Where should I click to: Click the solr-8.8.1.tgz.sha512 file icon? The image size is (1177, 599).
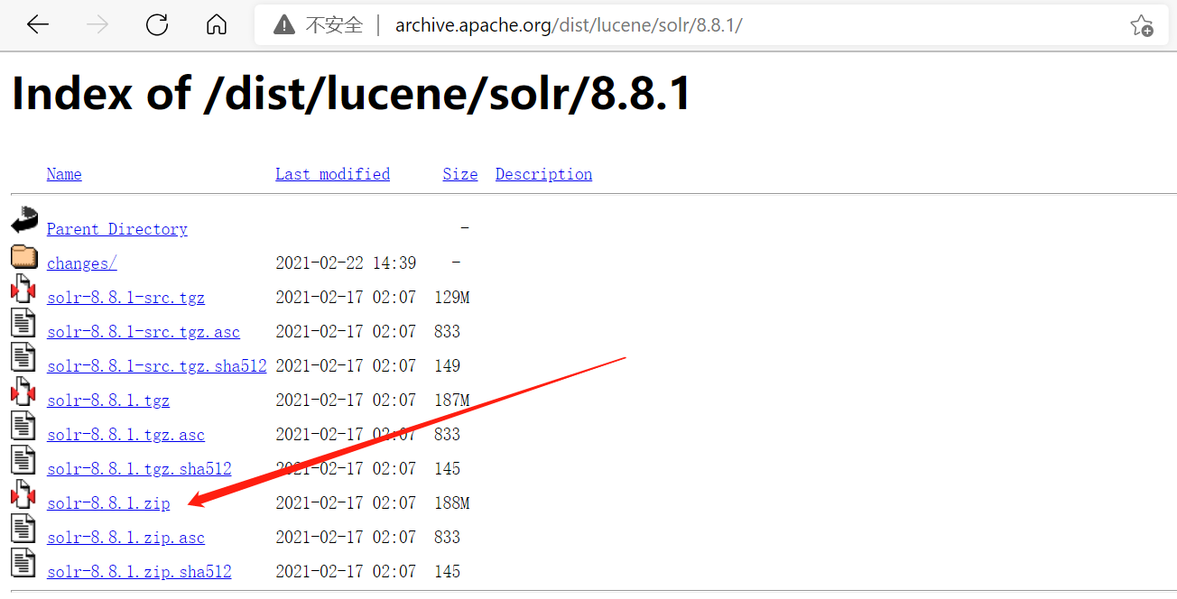[x=23, y=461]
